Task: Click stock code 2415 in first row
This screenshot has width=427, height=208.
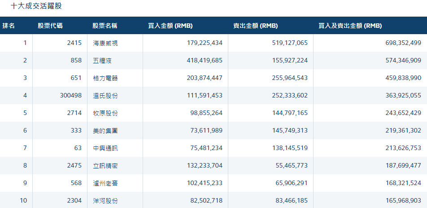Action: point(74,43)
